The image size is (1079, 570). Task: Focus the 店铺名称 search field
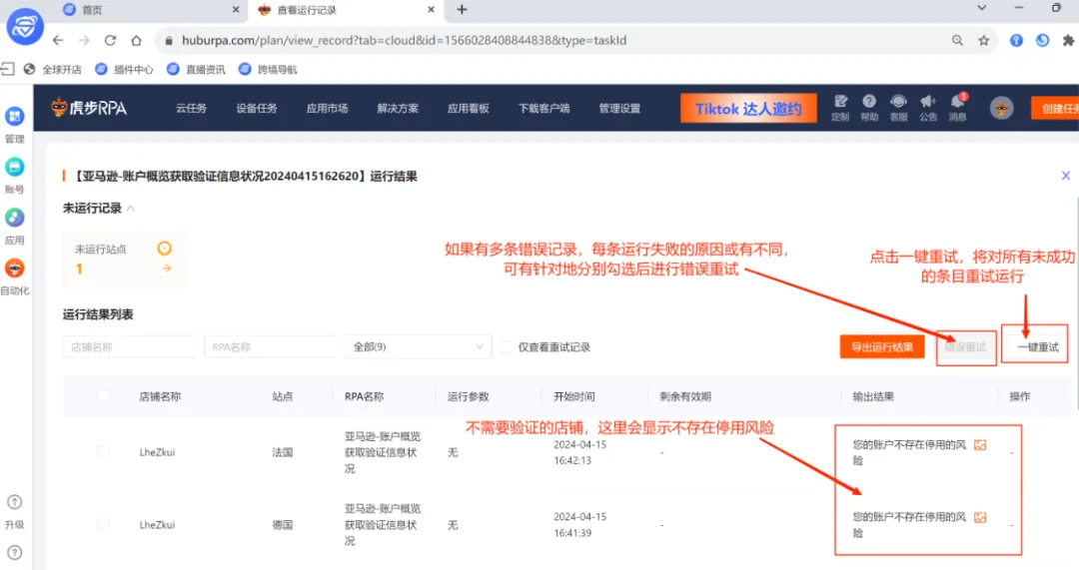(129, 347)
